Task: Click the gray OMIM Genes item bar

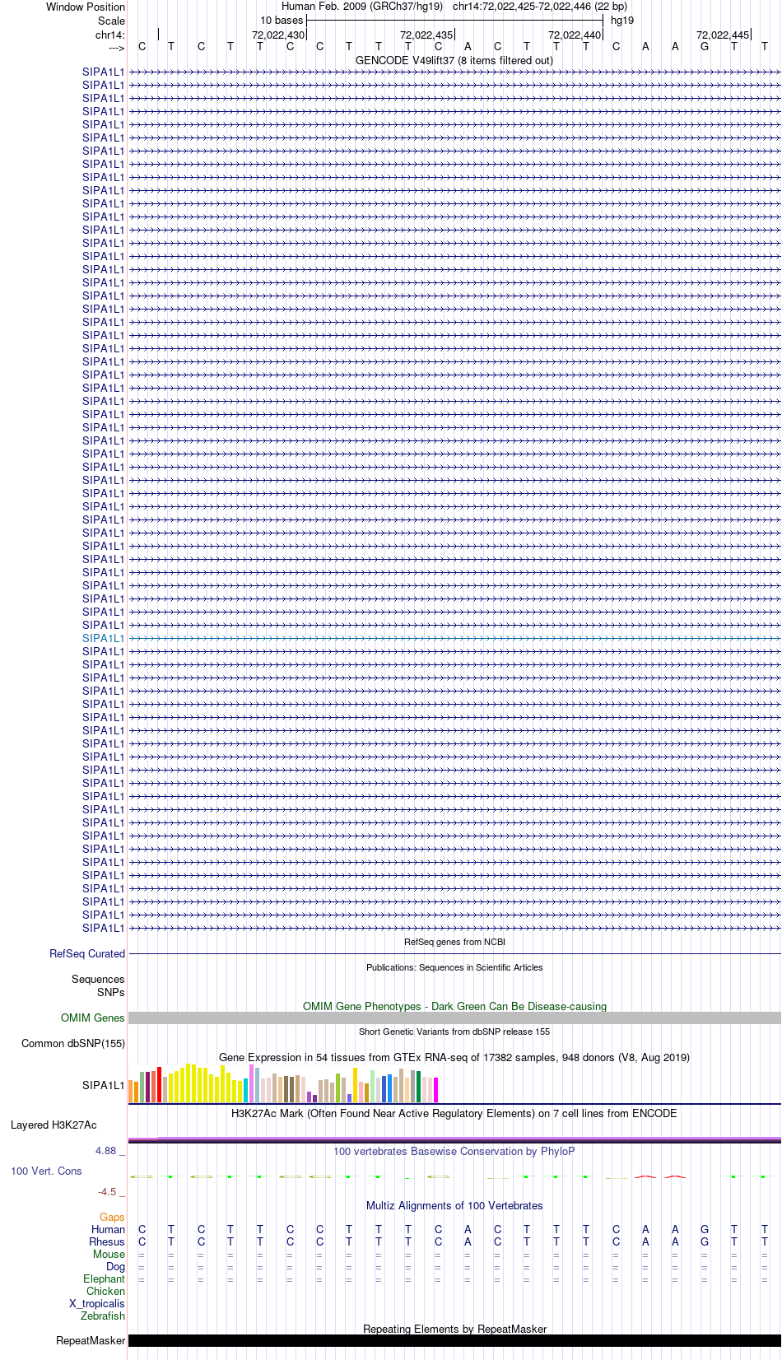Action: [454, 1018]
